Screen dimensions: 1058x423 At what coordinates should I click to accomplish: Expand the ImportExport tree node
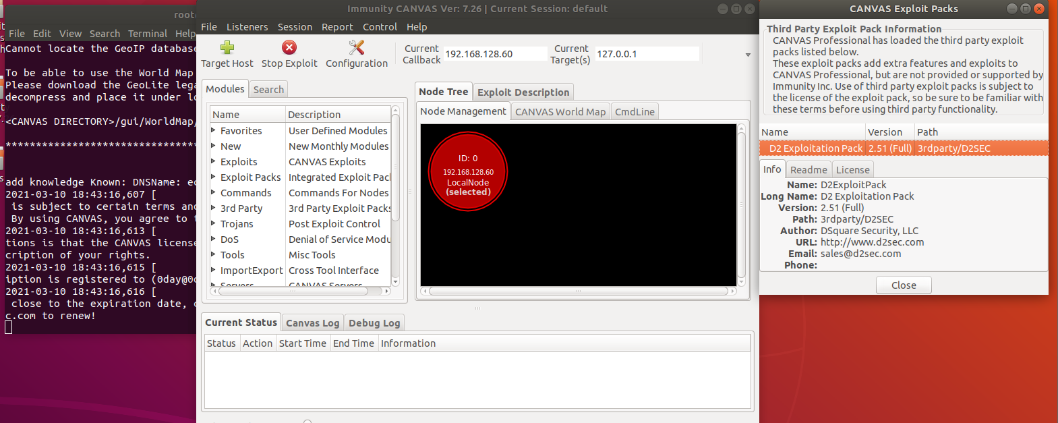[x=214, y=270]
